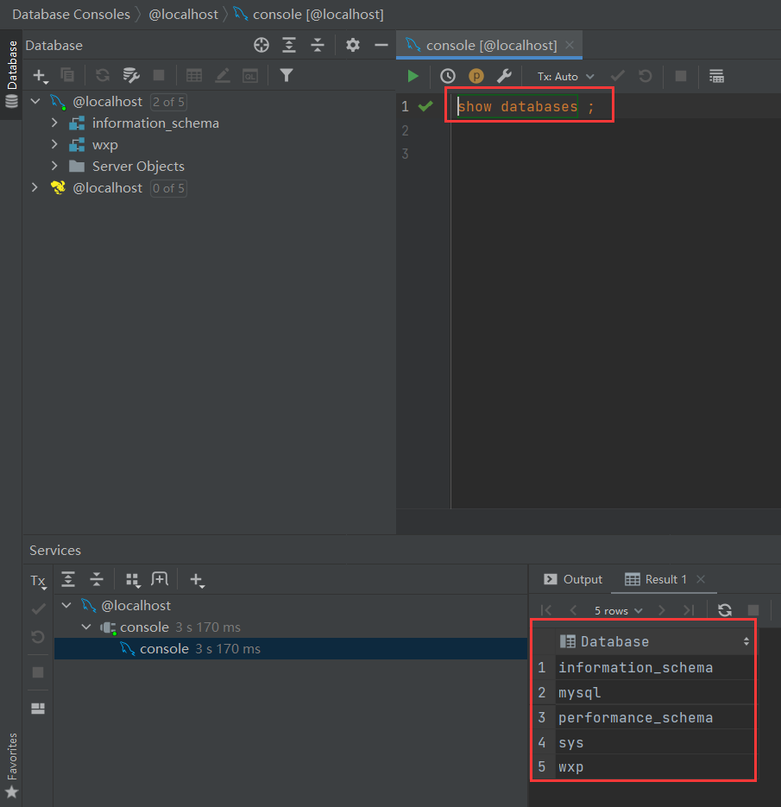
Task: Reload result page with refresh icon
Action: (x=725, y=610)
